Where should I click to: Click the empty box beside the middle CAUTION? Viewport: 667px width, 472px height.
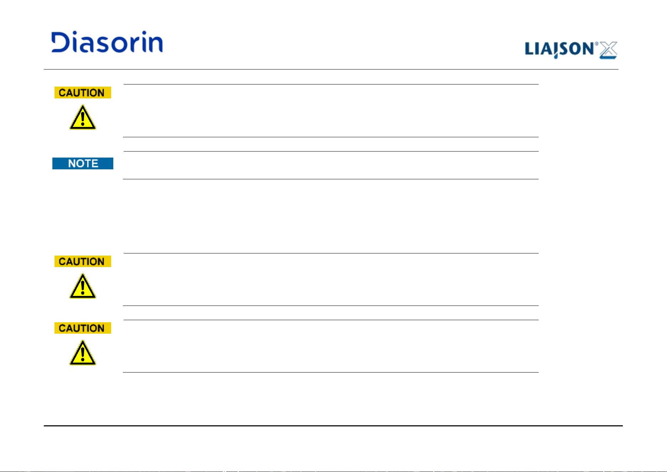click(331, 279)
